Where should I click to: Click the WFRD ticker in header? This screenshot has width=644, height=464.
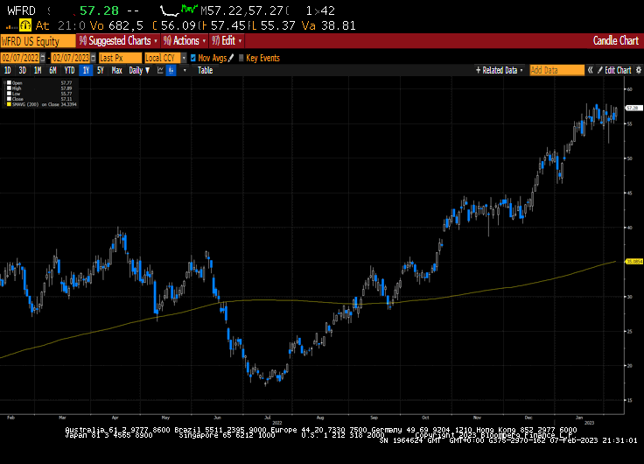[x=21, y=11]
